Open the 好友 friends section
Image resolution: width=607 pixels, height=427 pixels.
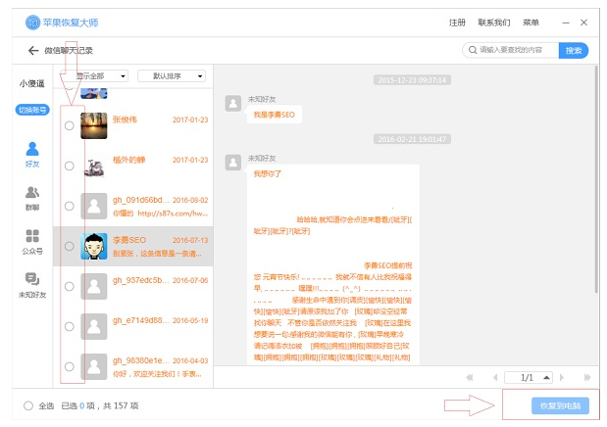32,155
